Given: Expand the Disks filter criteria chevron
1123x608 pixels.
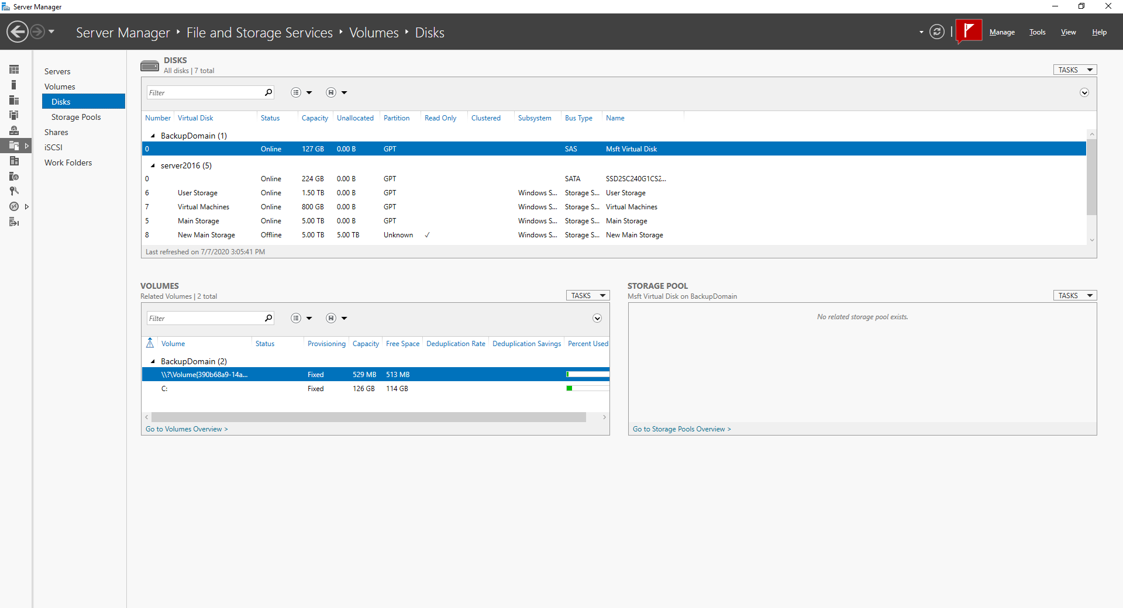Looking at the screenshot, I should [x=1084, y=92].
